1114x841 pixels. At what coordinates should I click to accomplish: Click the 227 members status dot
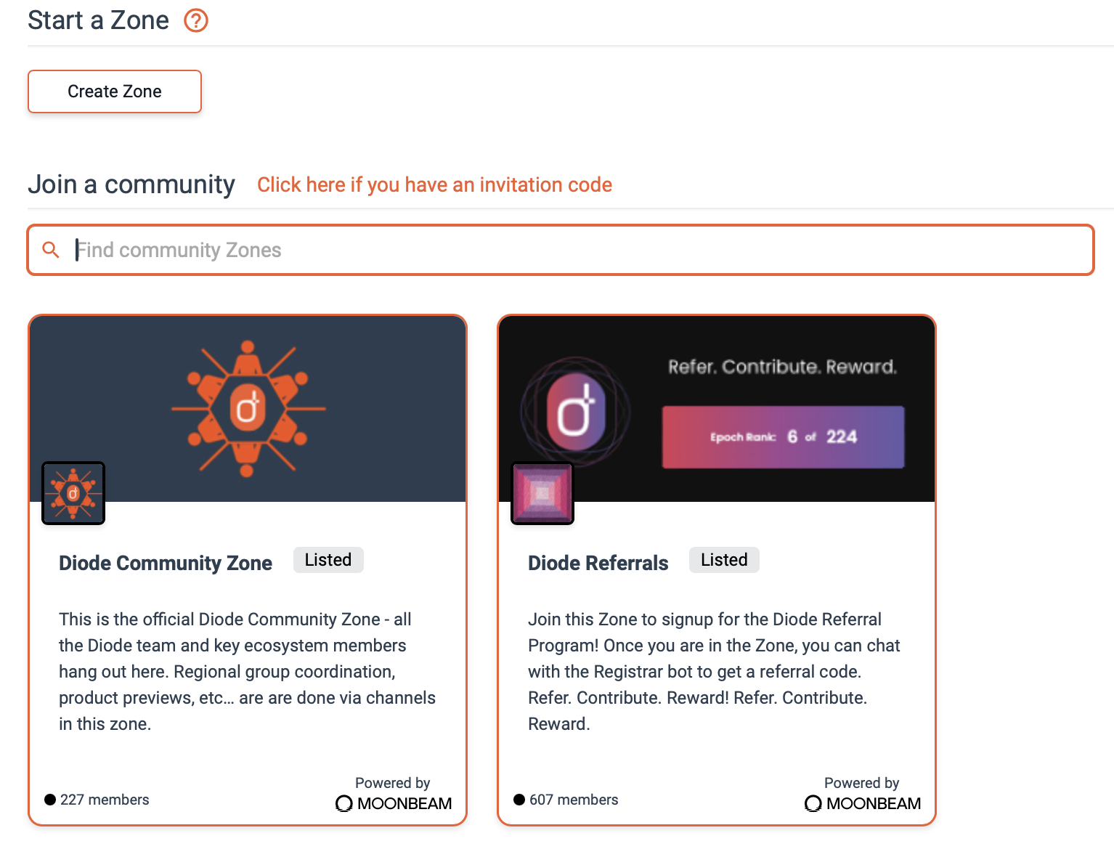[50, 800]
